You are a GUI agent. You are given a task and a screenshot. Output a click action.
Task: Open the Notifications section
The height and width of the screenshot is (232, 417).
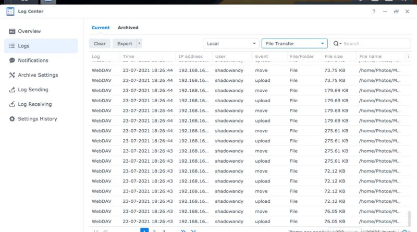point(33,60)
